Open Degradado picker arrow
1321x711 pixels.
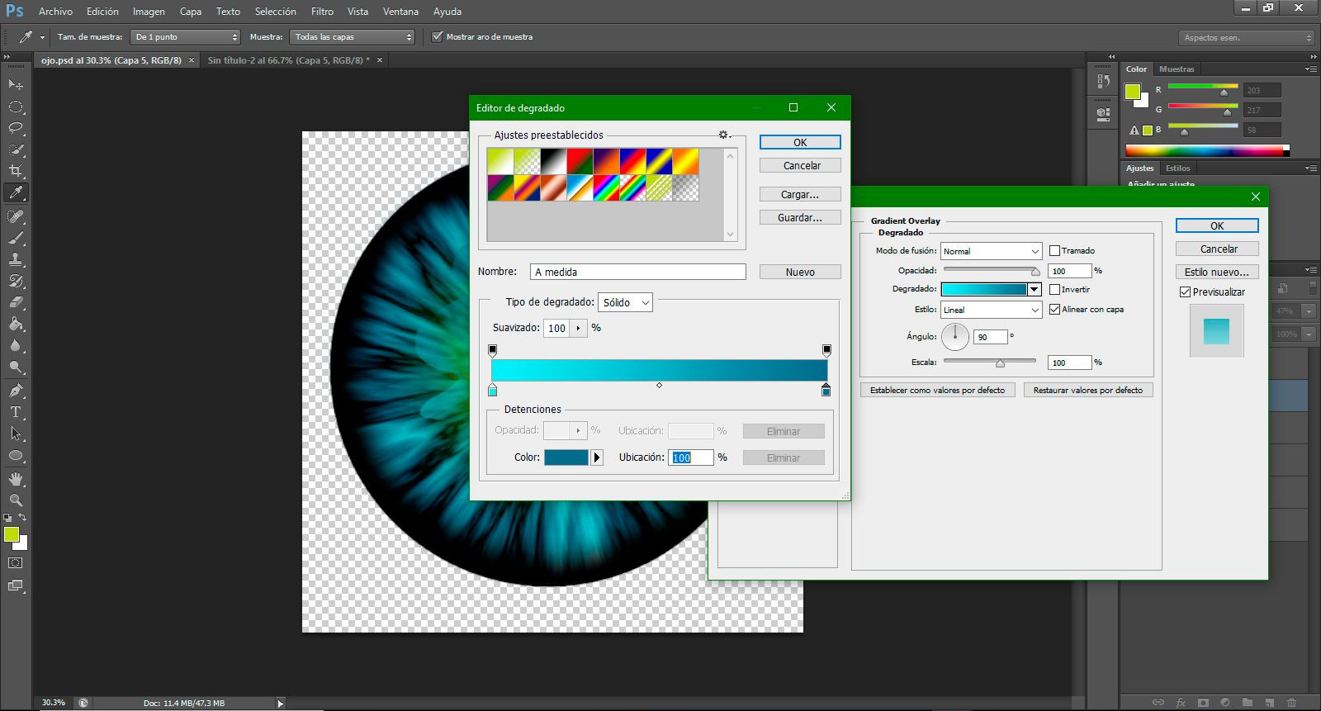point(1034,289)
